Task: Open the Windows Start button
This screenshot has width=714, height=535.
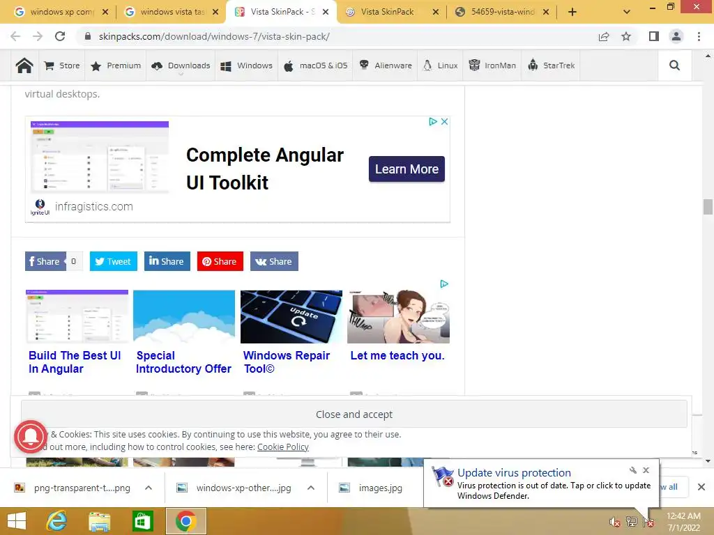Action: tap(17, 521)
